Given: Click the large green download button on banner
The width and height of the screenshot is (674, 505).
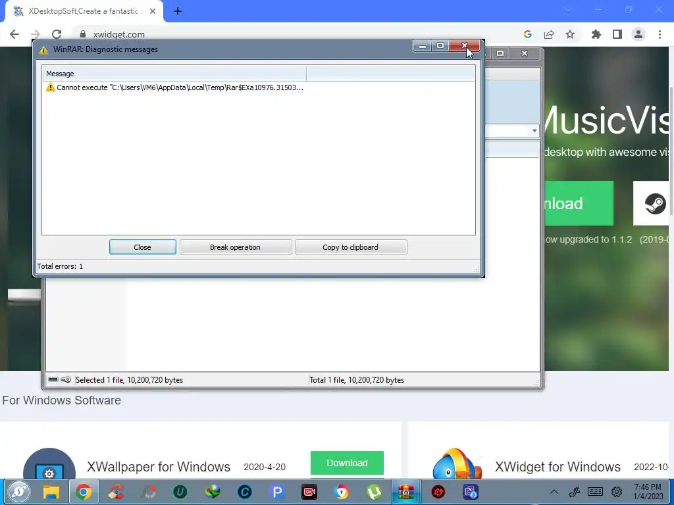Looking at the screenshot, I should (579, 203).
